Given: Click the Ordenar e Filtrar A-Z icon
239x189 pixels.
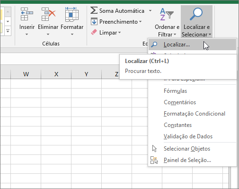Looking at the screenshot, I should 167,14.
